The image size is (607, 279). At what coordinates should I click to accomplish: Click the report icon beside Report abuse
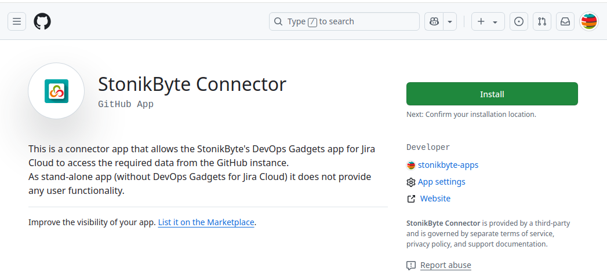point(411,265)
